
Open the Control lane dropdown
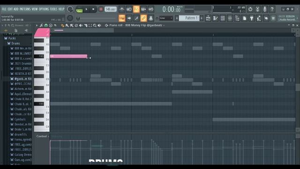point(43,136)
